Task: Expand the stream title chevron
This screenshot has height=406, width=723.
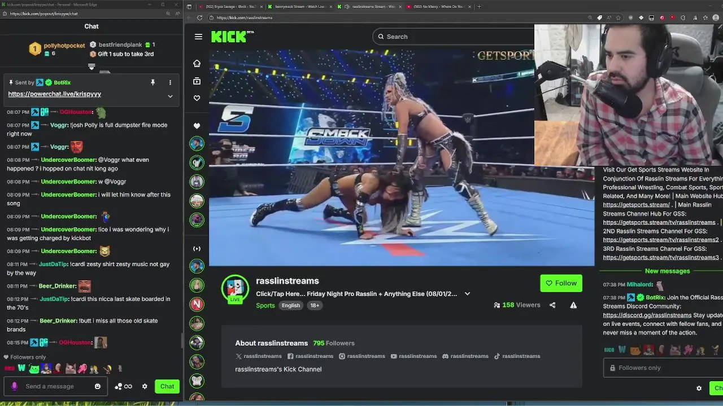Action: pyautogui.click(x=467, y=294)
